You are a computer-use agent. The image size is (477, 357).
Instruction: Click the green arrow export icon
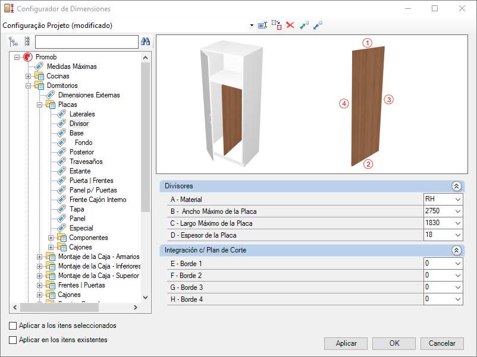(304, 25)
